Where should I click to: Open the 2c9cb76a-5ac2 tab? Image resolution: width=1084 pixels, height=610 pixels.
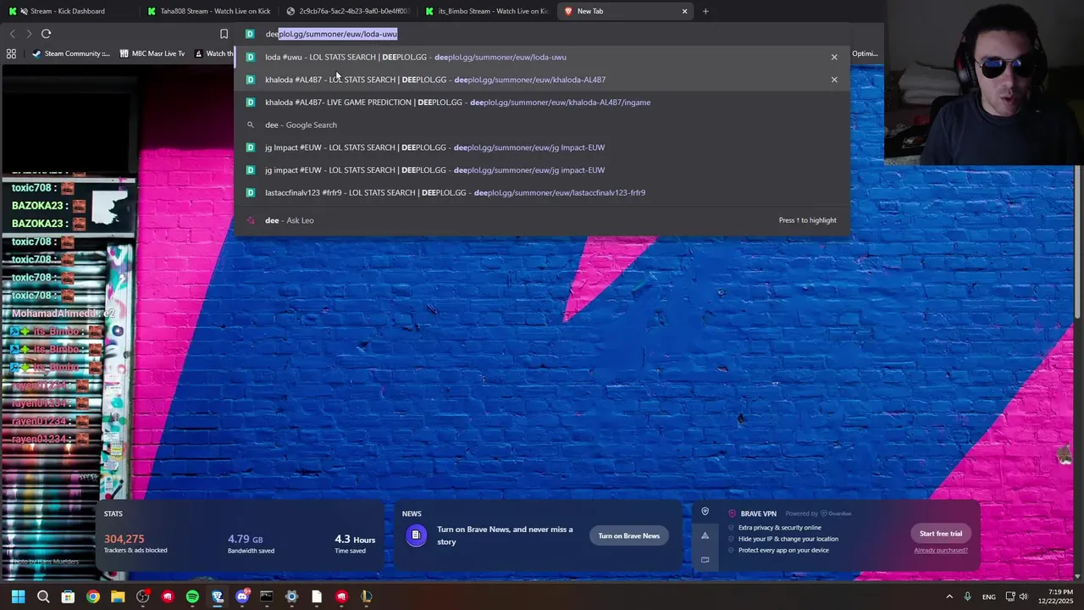pos(348,11)
